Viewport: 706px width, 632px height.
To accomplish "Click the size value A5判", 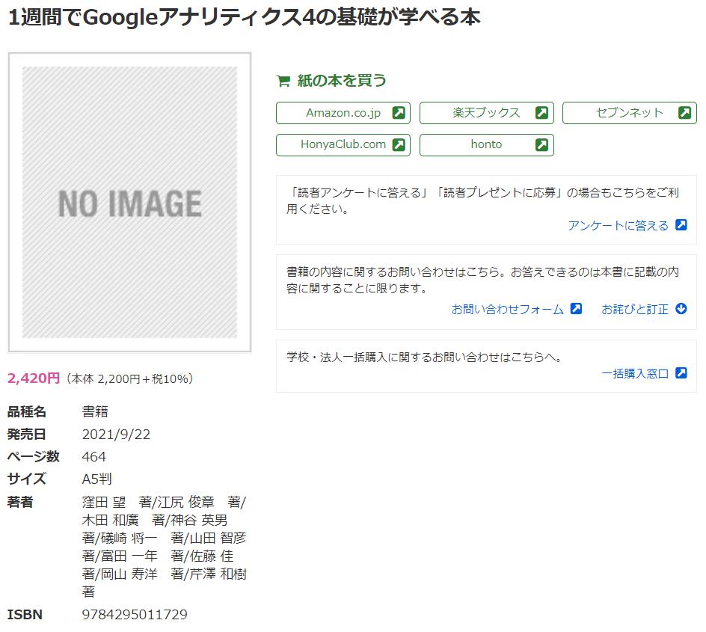I will pyautogui.click(x=96, y=479).
